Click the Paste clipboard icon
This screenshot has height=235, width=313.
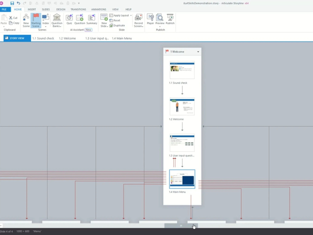point(3,18)
